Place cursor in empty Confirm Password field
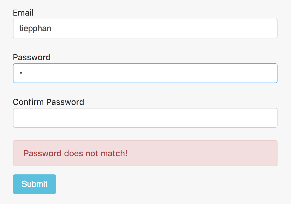Screen dimensions: 291x204 click(x=145, y=118)
